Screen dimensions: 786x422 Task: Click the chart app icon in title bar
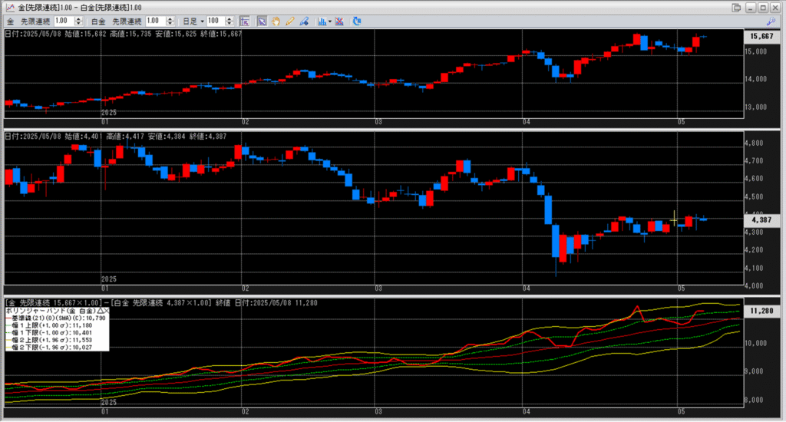[x=9, y=8]
